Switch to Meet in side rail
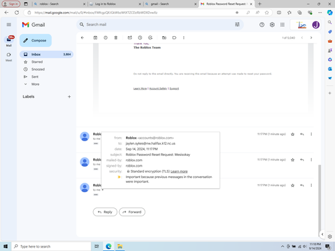This screenshot has width=335, height=251. pyautogui.click(x=9, y=57)
